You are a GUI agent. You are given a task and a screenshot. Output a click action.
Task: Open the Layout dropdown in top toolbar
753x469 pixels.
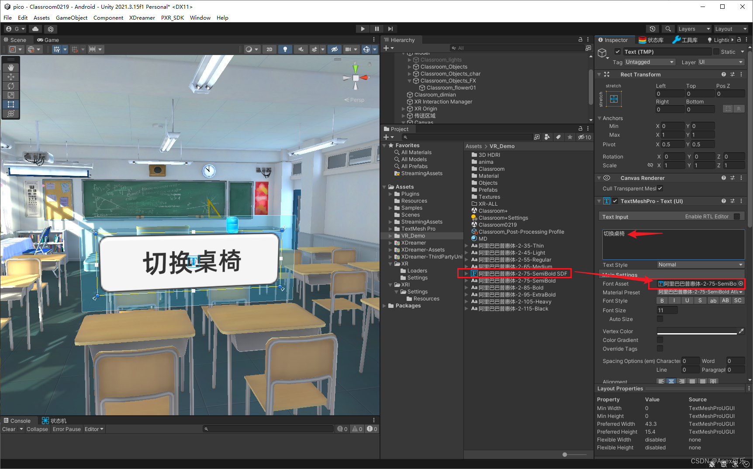(731, 29)
